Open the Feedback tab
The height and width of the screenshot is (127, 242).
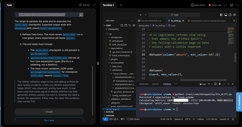point(239,102)
